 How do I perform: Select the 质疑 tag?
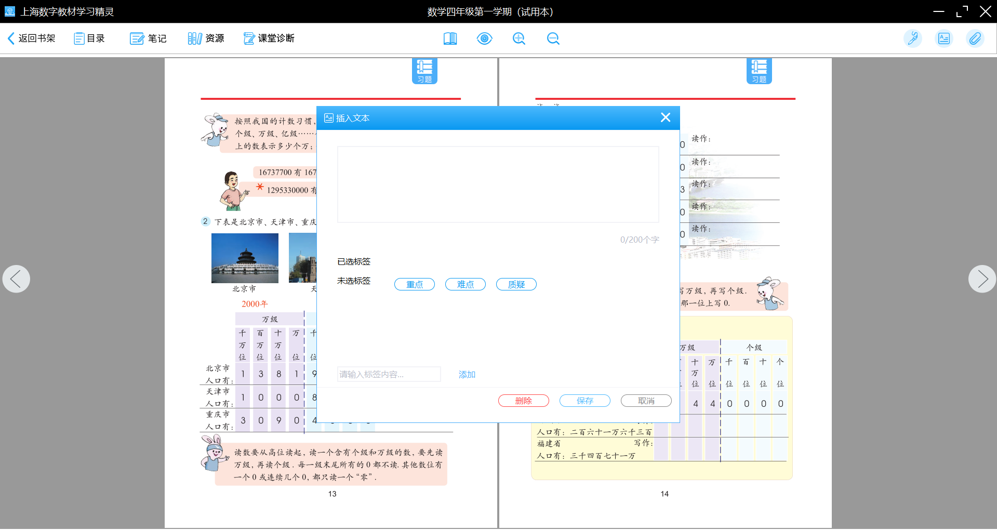coord(516,285)
